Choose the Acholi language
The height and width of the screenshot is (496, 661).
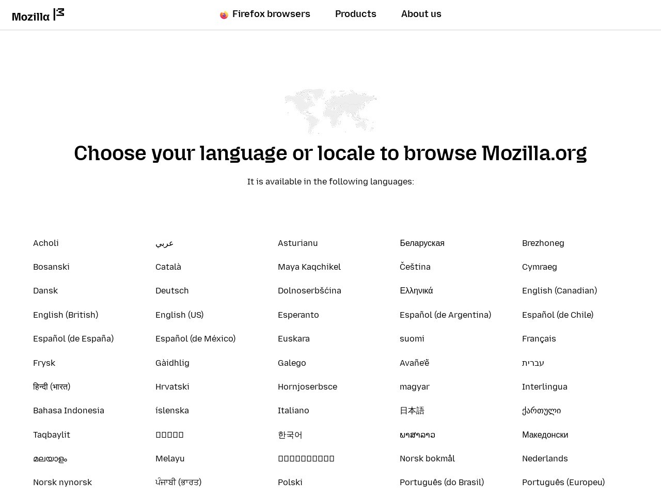click(x=46, y=243)
